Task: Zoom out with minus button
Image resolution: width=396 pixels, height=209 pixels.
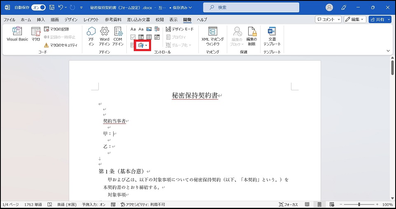Action: point(341,204)
